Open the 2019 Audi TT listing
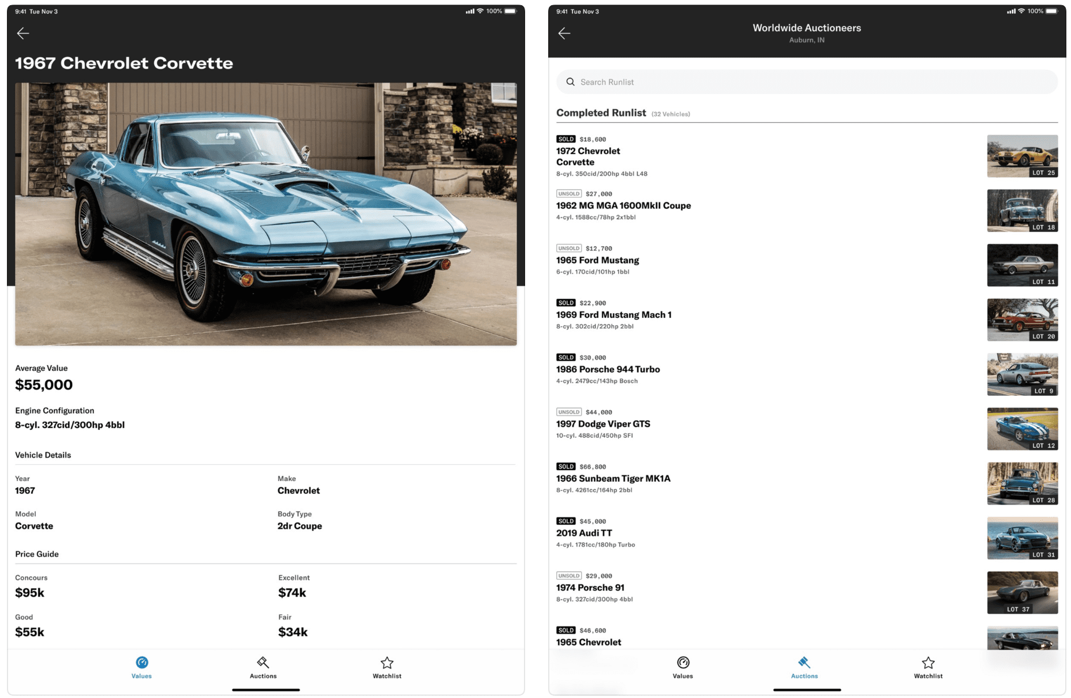This screenshot has width=1071, height=698. coord(583,532)
